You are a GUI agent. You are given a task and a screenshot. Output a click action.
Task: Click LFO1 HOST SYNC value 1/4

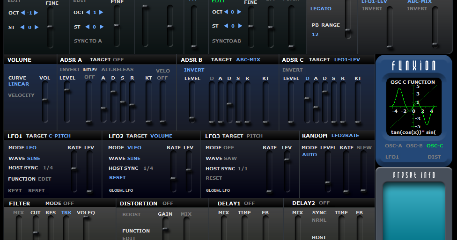point(48,168)
